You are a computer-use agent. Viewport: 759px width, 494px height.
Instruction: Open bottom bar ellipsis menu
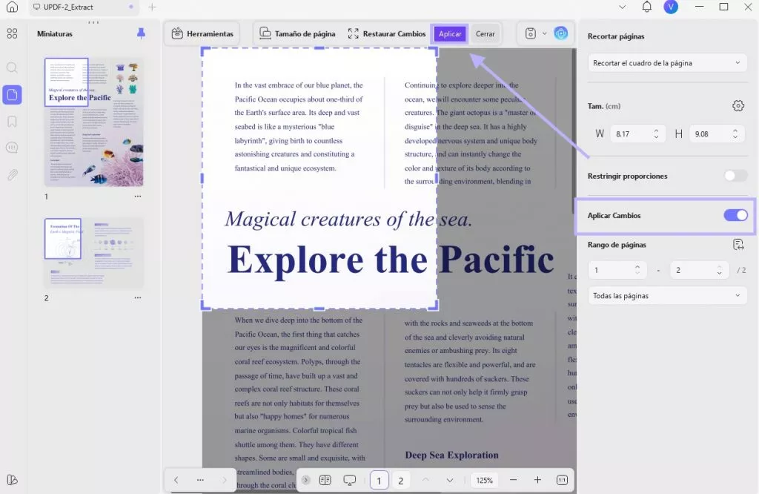click(x=200, y=480)
